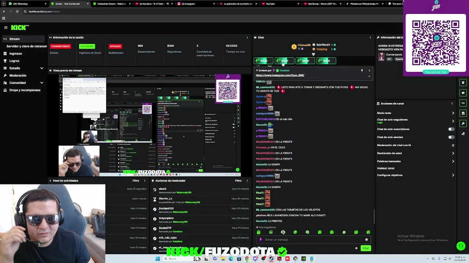Toggle Chat de solo-suscriptores switch
This screenshot has height=263, width=469.
(x=451, y=129)
